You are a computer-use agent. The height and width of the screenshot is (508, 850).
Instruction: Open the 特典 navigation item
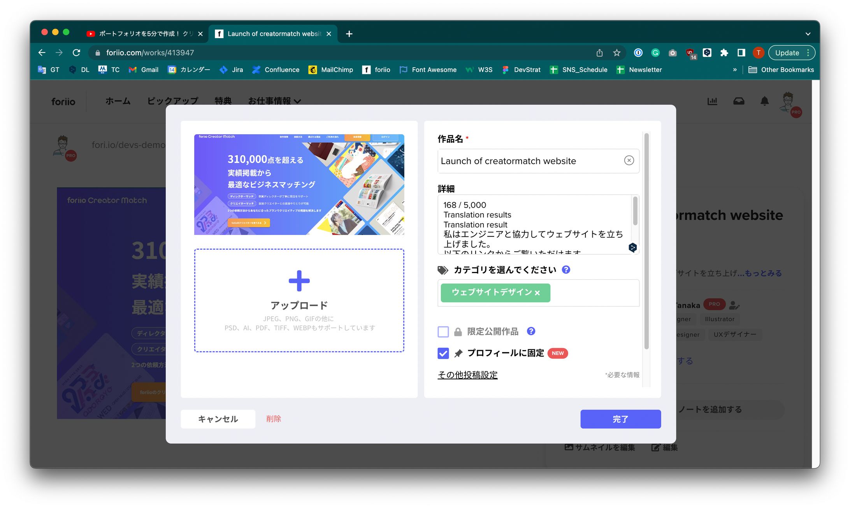tap(223, 101)
